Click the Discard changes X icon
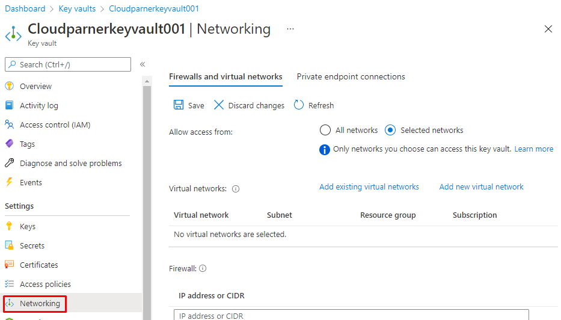The image size is (561, 320). (x=218, y=105)
